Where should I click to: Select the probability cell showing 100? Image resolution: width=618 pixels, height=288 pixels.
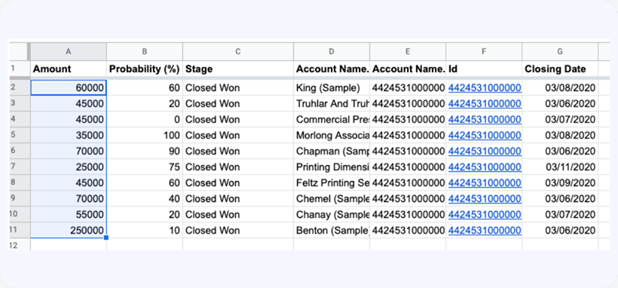(144, 135)
